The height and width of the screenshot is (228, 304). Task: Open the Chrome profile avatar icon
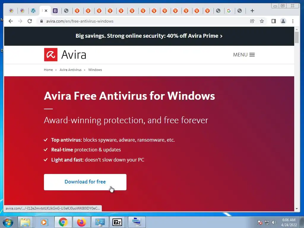point(283,21)
